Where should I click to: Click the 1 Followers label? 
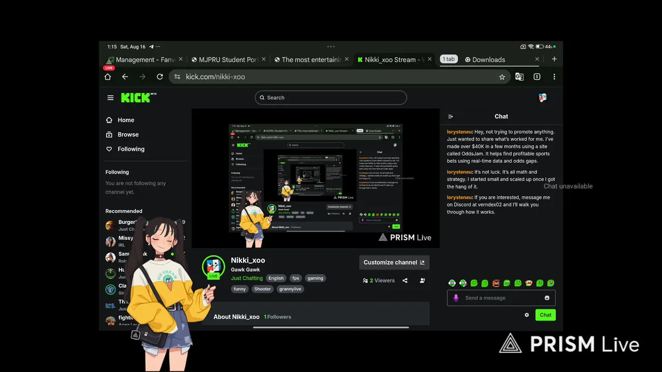278,317
